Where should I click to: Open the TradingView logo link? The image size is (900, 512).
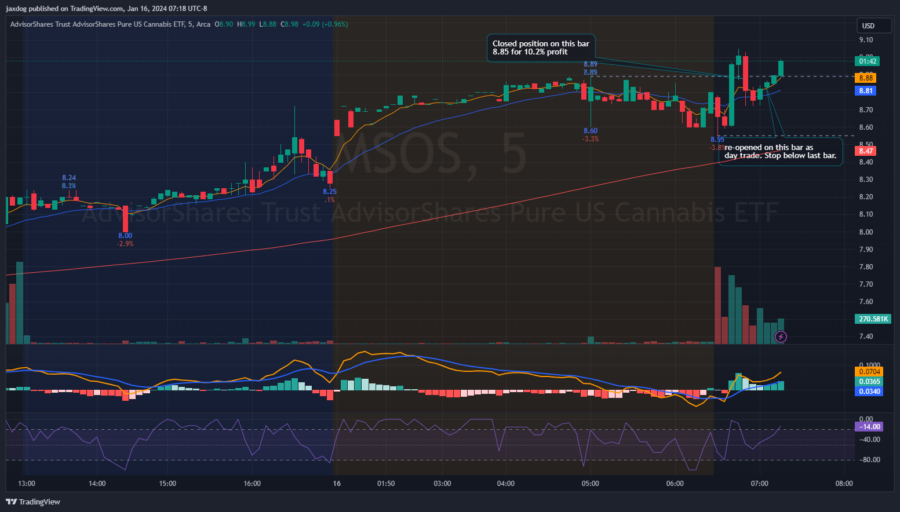[x=33, y=502]
